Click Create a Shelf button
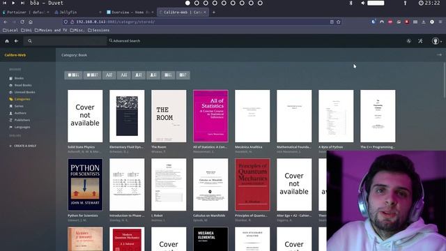Image resolution: width=446 pixels, height=251 pixels. (x=23, y=146)
